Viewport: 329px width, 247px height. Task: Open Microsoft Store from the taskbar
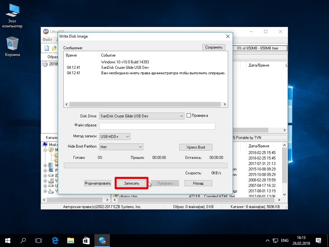pos(86,241)
